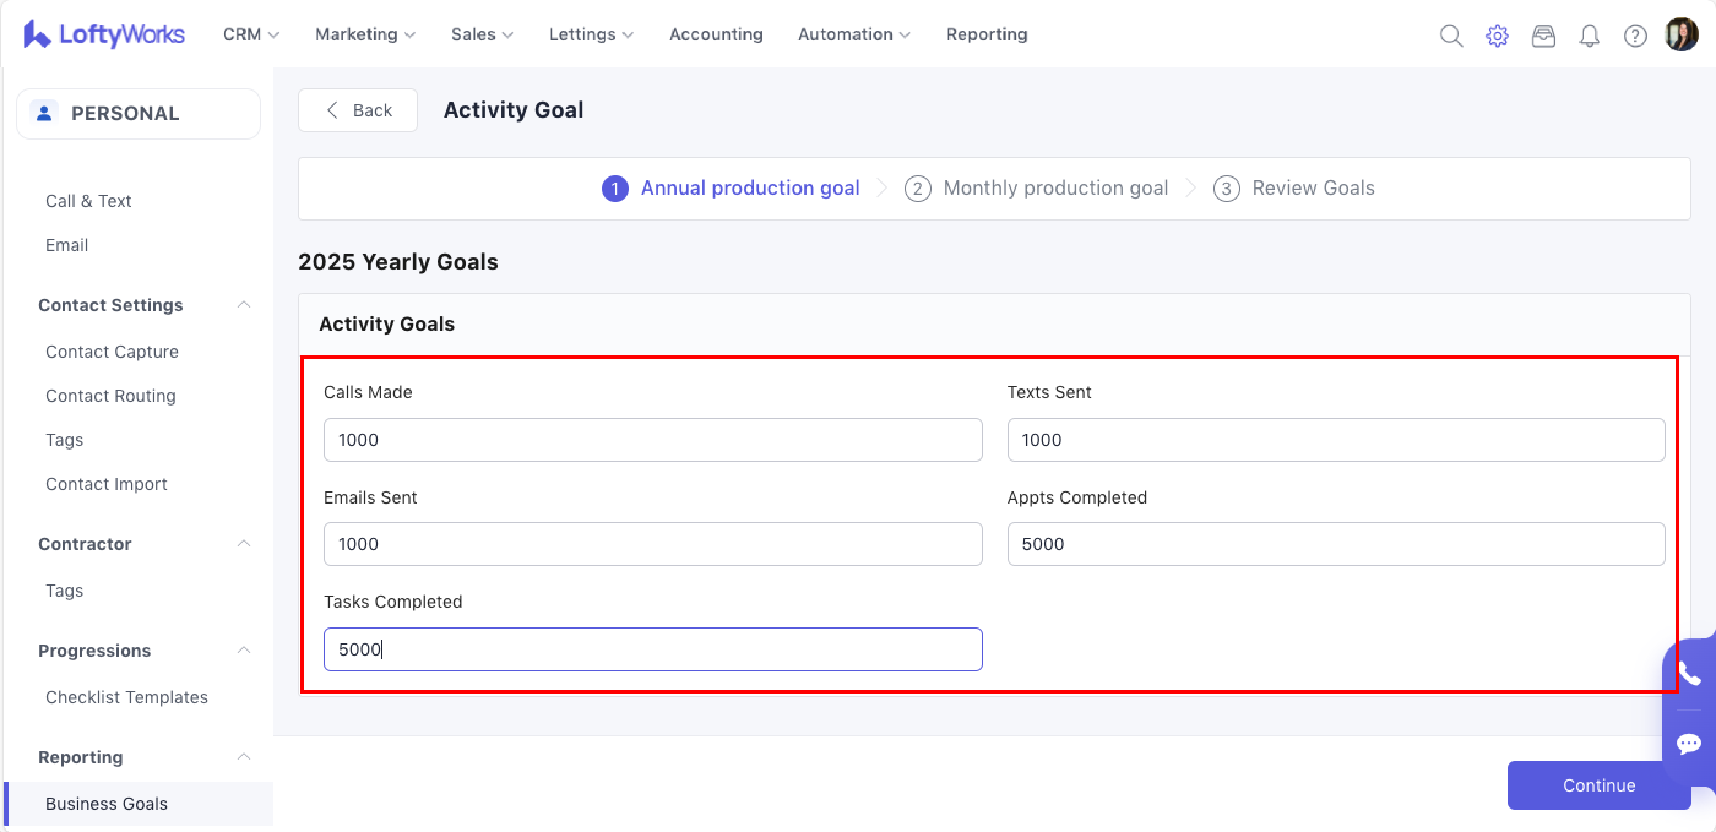1716x832 pixels.
Task: Open notifications bell icon
Action: click(x=1589, y=36)
